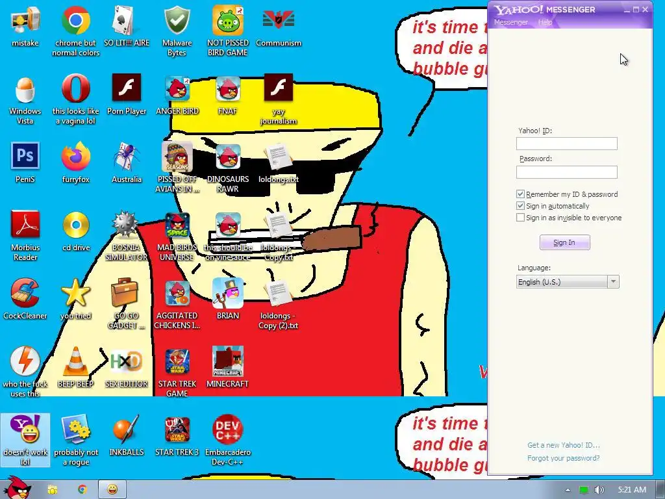Image resolution: width=665 pixels, height=499 pixels.
Task: Switch to Yahoo Messenger taskbar button
Action: (x=112, y=489)
